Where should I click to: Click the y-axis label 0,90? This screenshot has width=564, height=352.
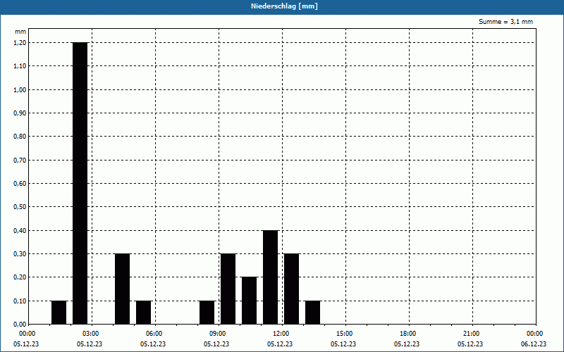[x=20, y=113]
